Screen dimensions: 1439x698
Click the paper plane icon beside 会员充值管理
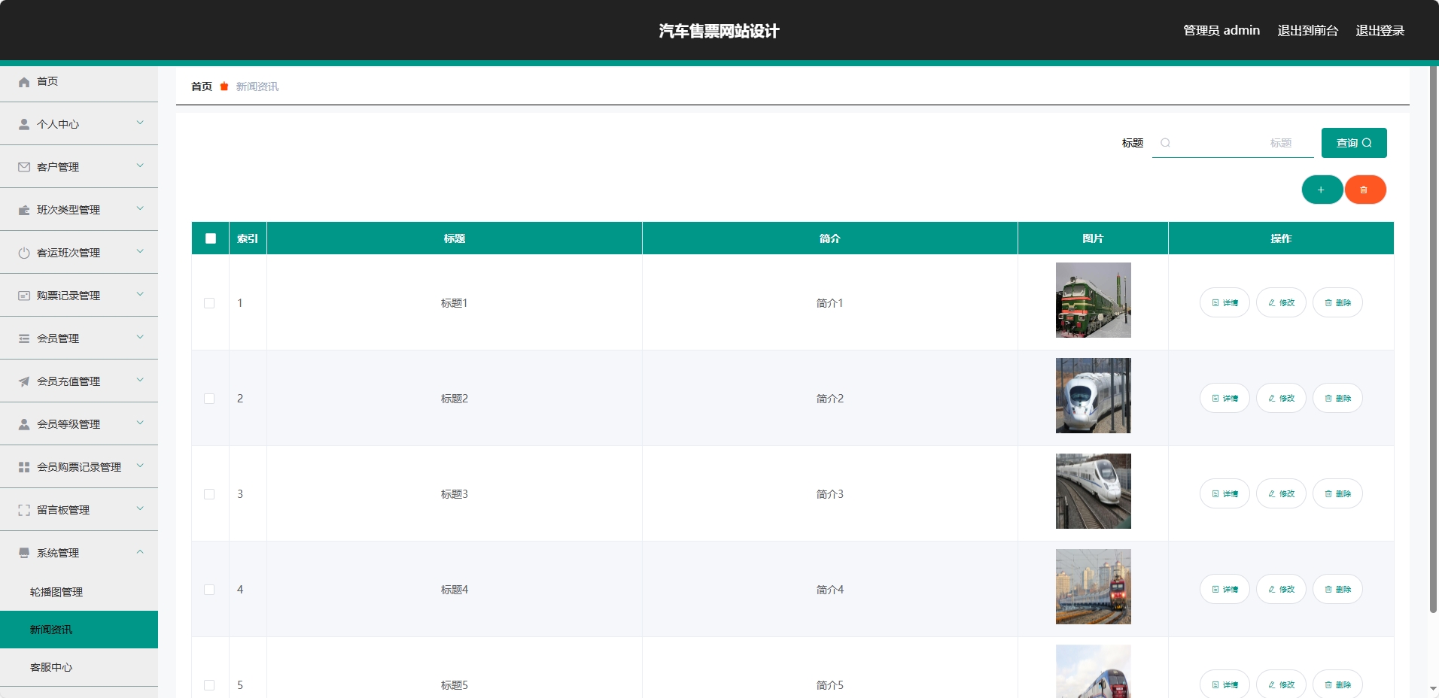24,381
